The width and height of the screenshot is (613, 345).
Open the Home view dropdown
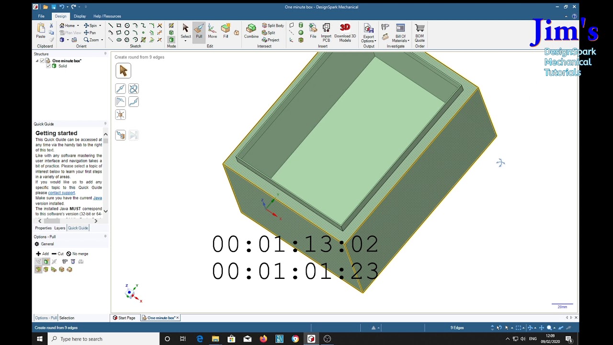78,26
